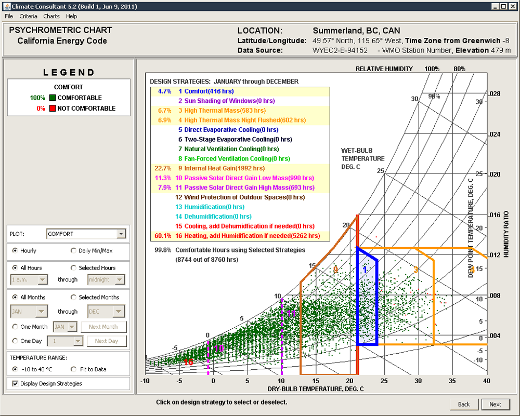Screen dimensions: 520x416
Task: Select the Daily Min/Max radio button
Action: 73,251
